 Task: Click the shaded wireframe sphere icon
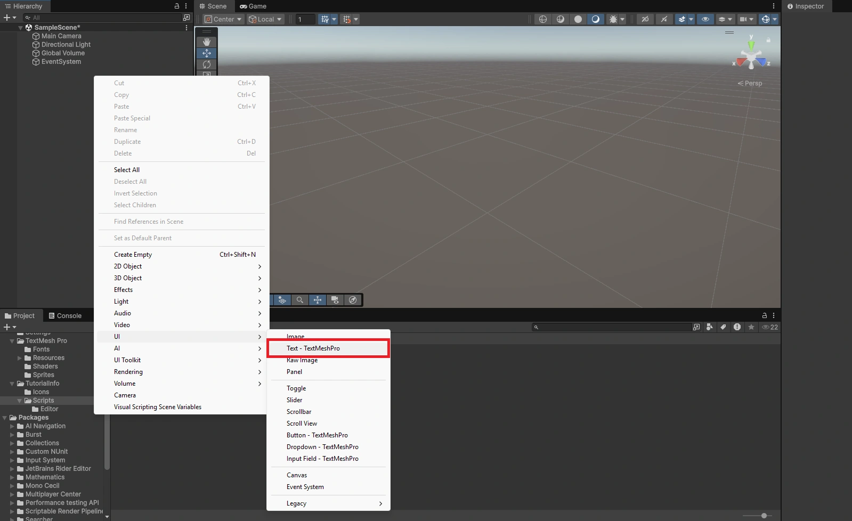(x=561, y=19)
